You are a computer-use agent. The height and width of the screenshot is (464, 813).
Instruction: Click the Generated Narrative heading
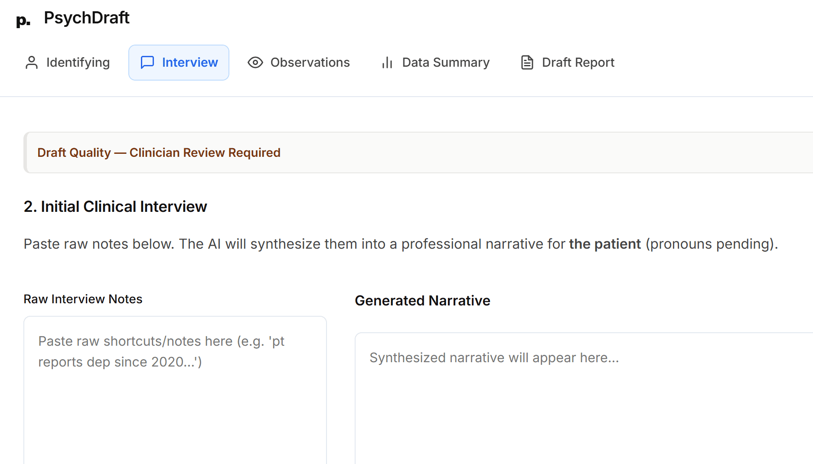[x=422, y=300]
